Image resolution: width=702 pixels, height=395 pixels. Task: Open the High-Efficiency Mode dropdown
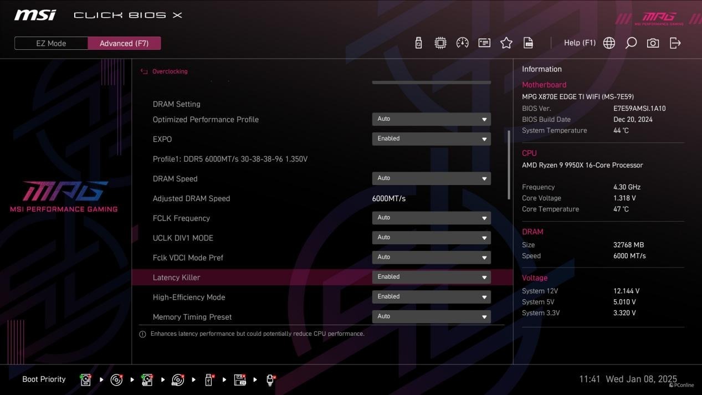(431, 297)
